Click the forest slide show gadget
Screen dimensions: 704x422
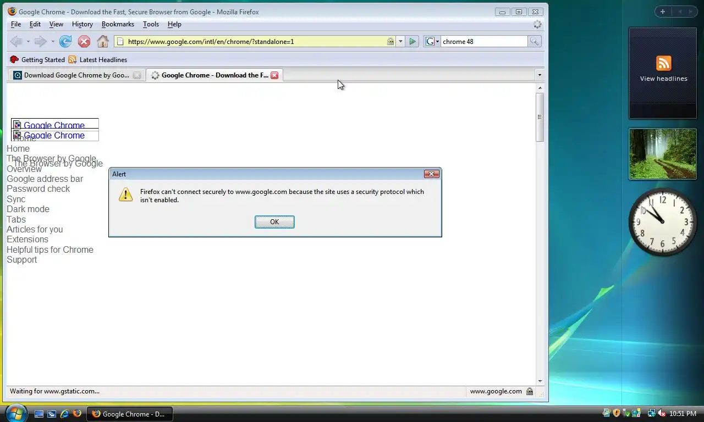tap(663, 154)
